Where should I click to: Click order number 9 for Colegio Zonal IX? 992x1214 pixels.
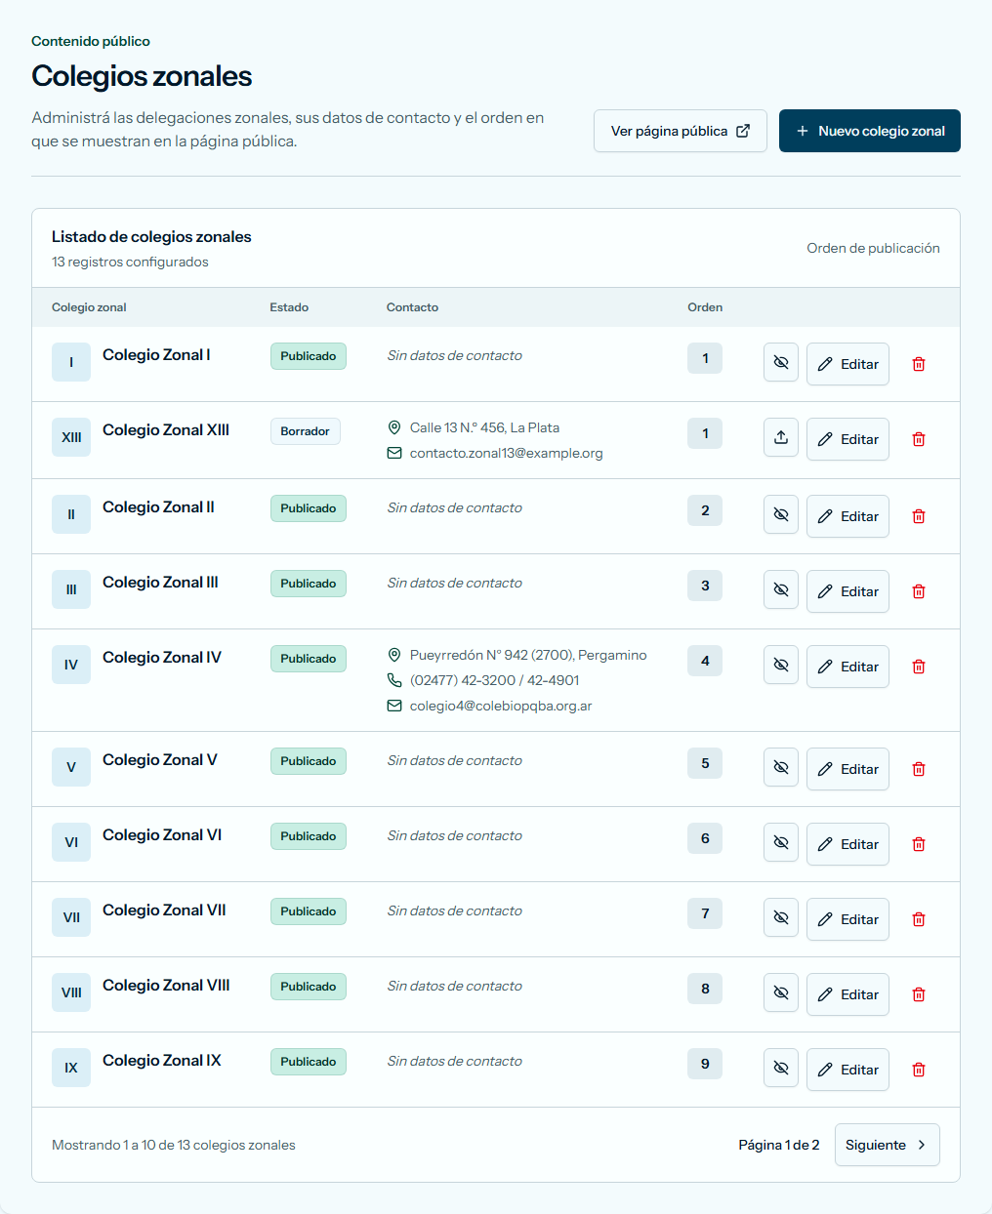705,1064
